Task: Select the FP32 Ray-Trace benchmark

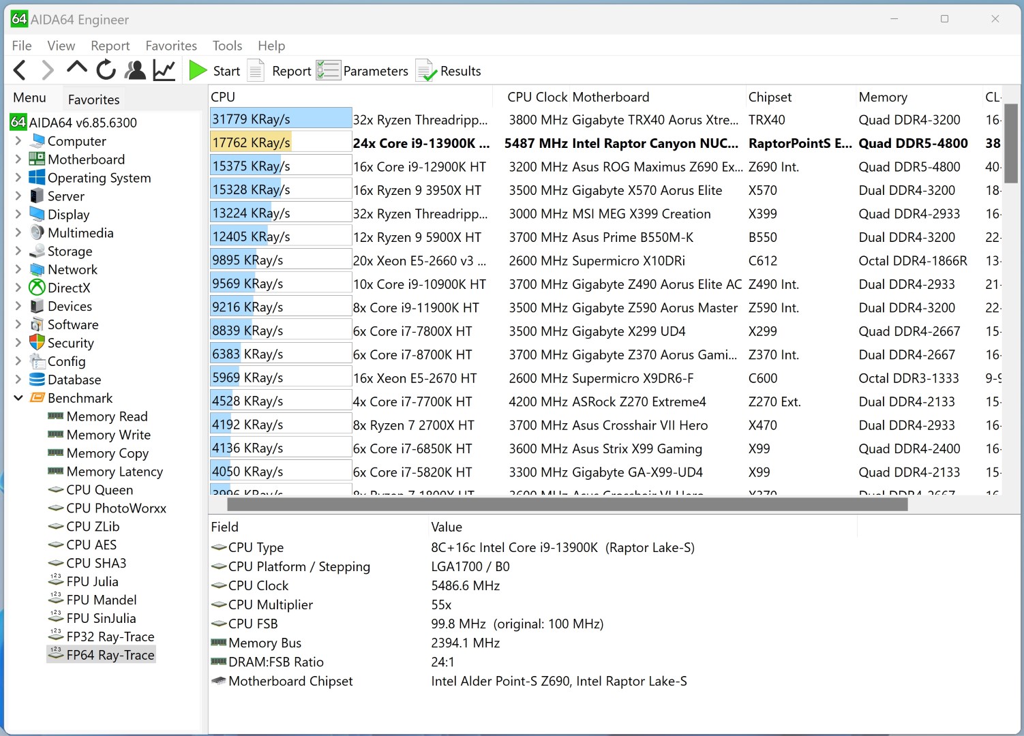Action: 110,637
